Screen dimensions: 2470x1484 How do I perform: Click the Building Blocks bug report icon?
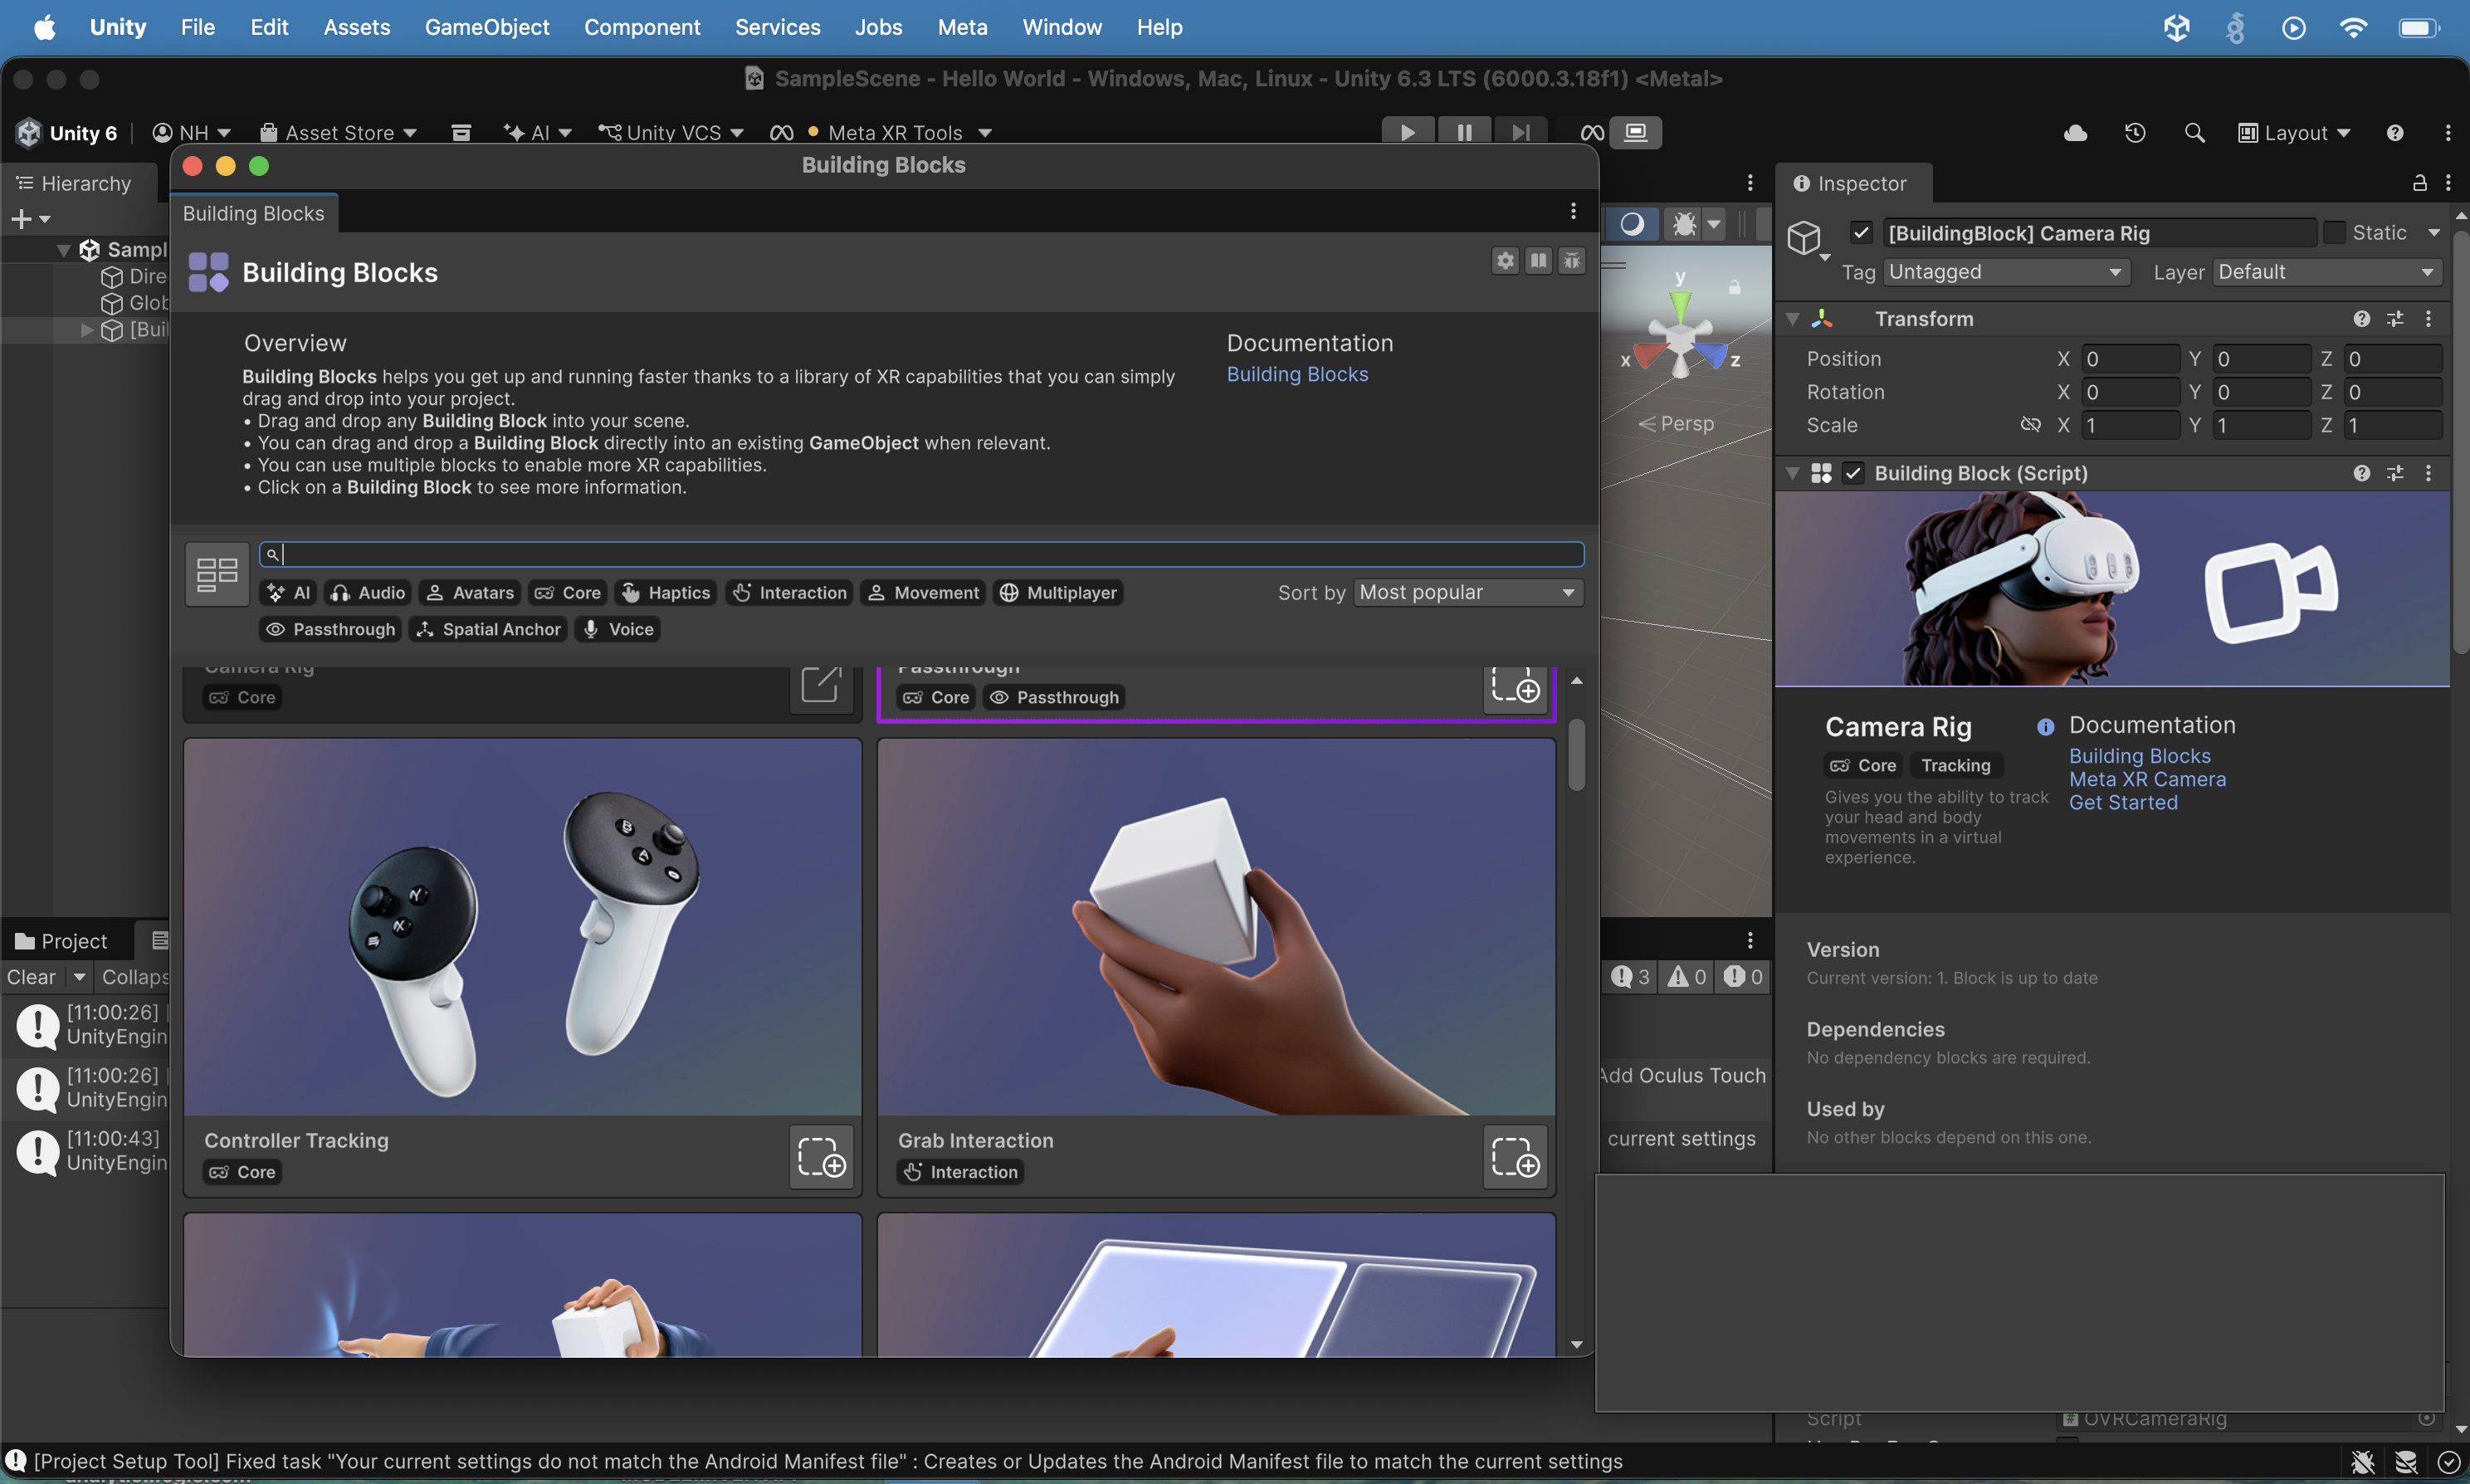click(1572, 261)
